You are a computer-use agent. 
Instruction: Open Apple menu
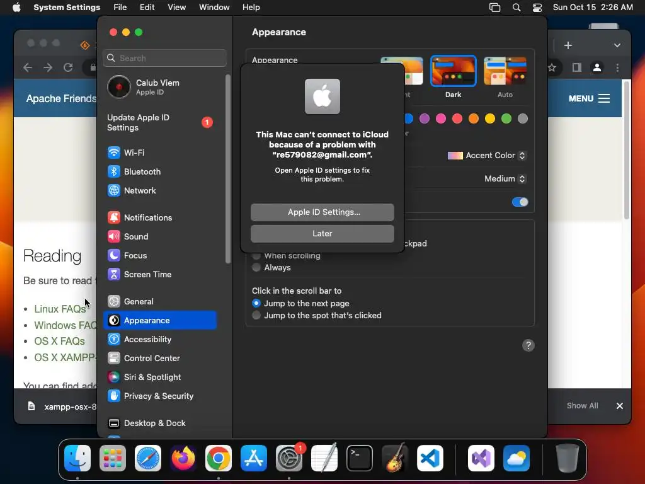[x=16, y=8]
